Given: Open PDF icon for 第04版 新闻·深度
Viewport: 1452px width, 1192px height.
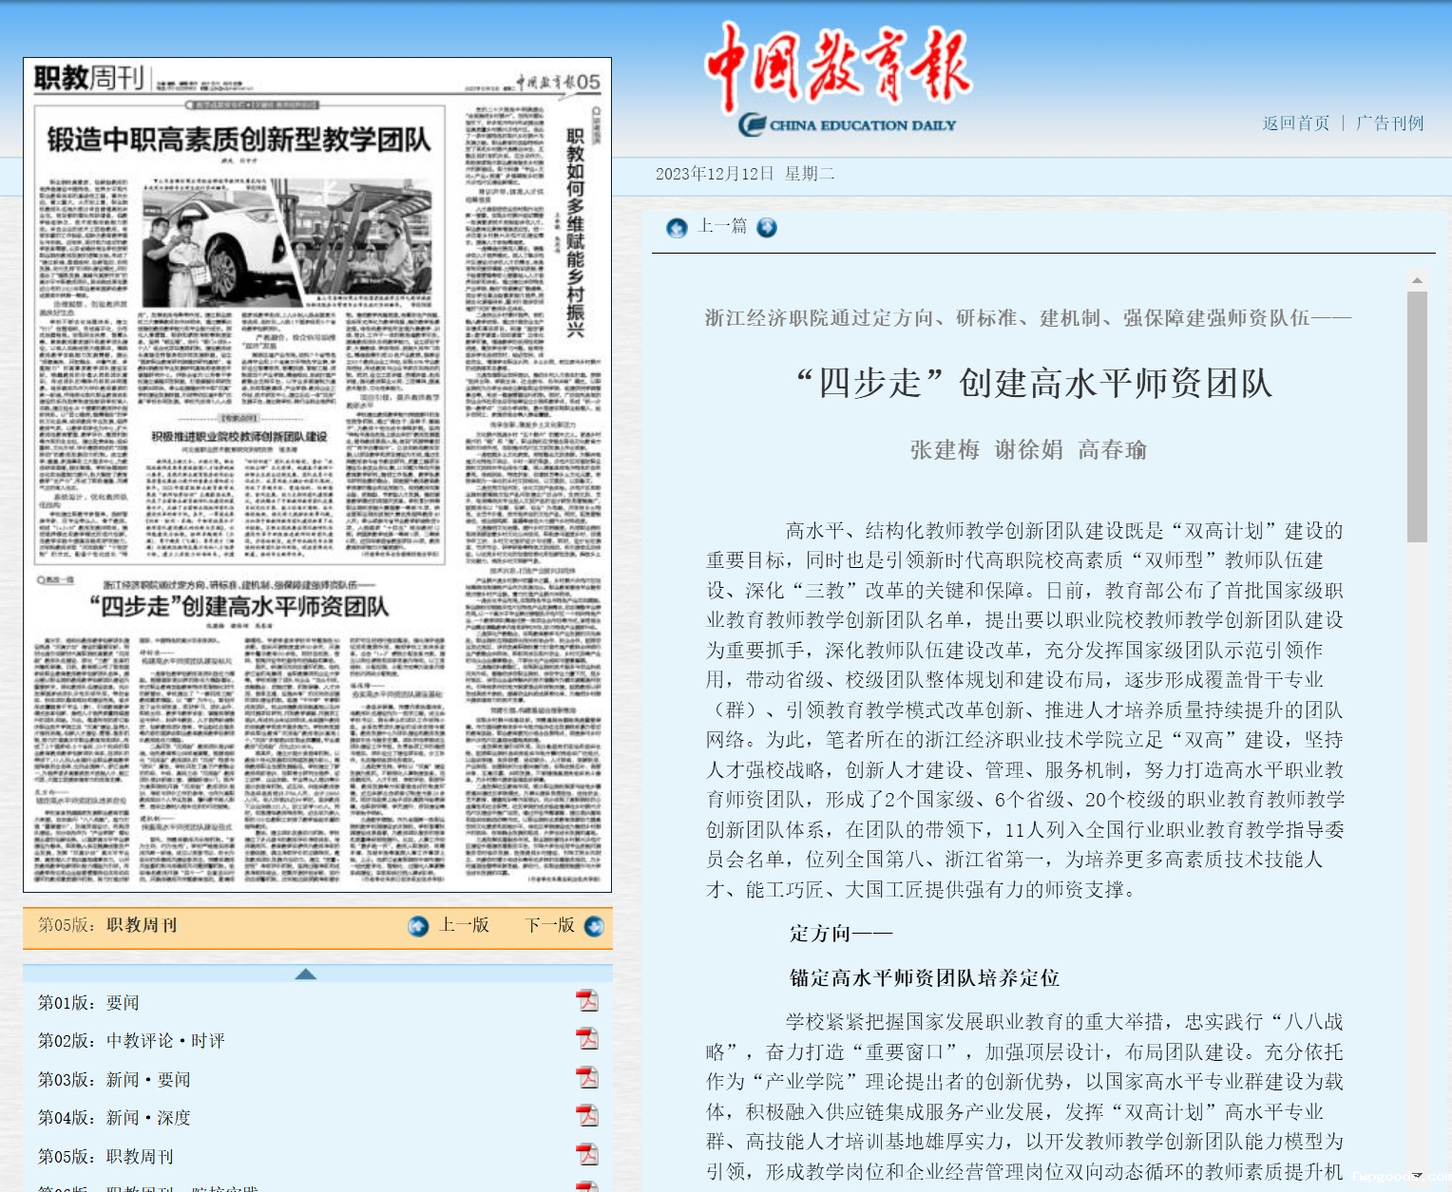Looking at the screenshot, I should tap(587, 1116).
